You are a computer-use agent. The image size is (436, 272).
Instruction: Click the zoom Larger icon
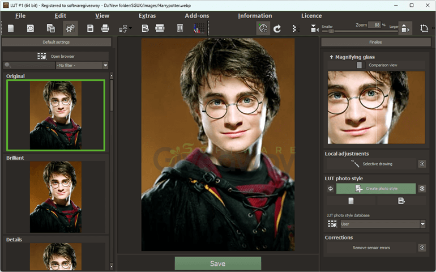pos(405,28)
